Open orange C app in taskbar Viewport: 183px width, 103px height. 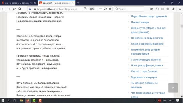(40, 100)
